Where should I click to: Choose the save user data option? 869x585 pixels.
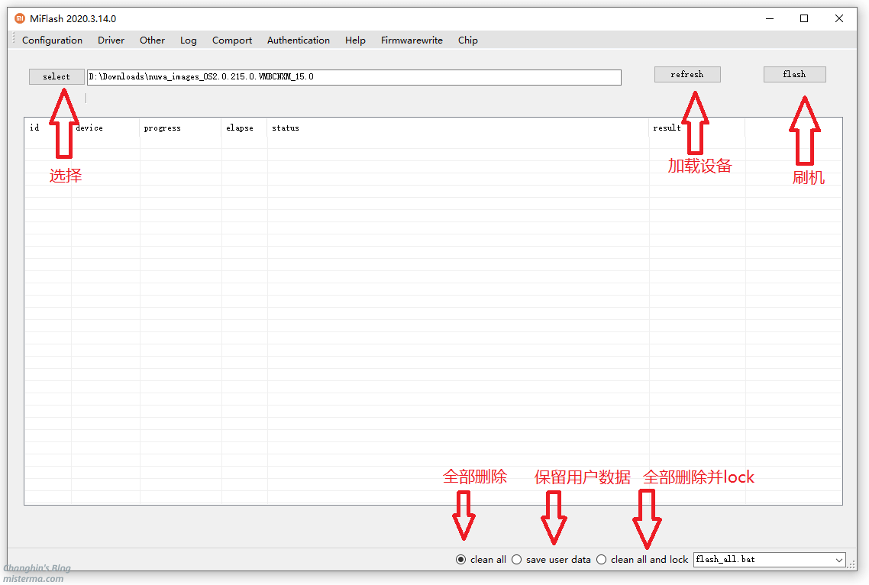pos(517,560)
